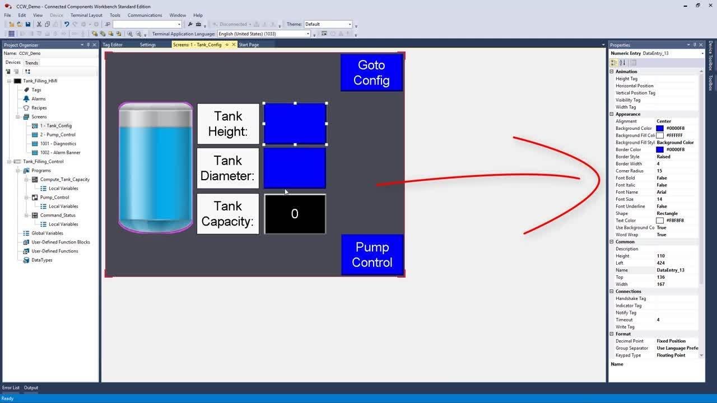Open the Error List panel tab
717x403 pixels.
click(x=11, y=387)
